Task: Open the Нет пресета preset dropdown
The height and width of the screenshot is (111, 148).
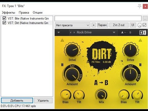Action: tap(73, 25)
